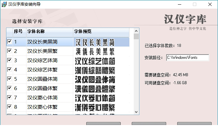The width and height of the screenshot is (218, 130).
Task: Select font name 汉仪萎心体繁
Action: tap(42, 107)
